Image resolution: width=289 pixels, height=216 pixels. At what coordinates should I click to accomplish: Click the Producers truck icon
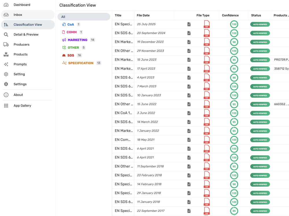click(x=6, y=44)
